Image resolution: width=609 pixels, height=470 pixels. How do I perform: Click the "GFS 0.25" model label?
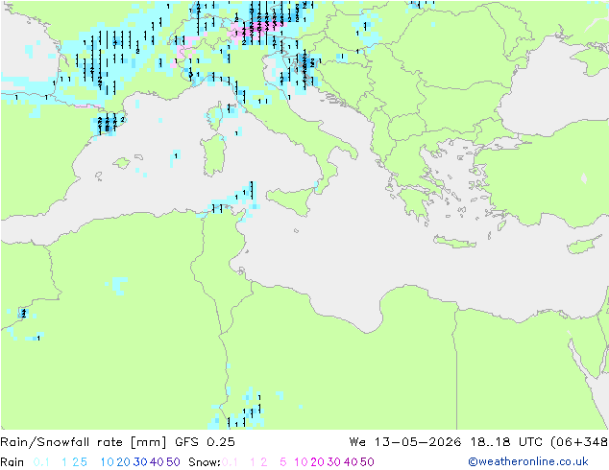pos(205,442)
